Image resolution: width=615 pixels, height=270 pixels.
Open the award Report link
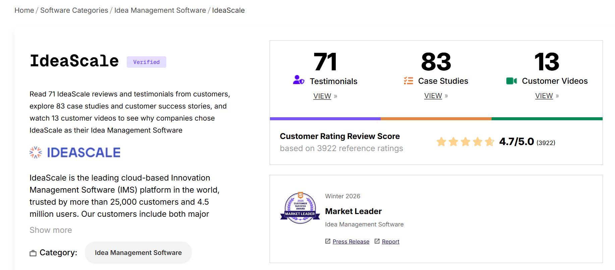(x=391, y=242)
